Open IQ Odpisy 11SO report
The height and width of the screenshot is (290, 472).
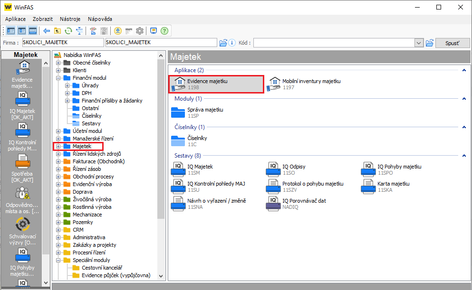pyautogui.click(x=286, y=169)
